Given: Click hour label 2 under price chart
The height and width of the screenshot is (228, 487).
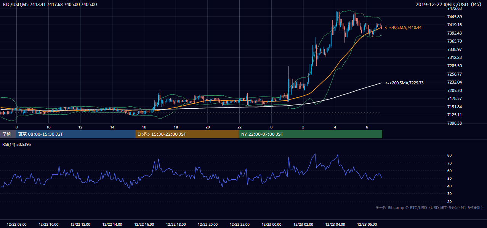Looking at the screenshot, I should coord(303,127).
